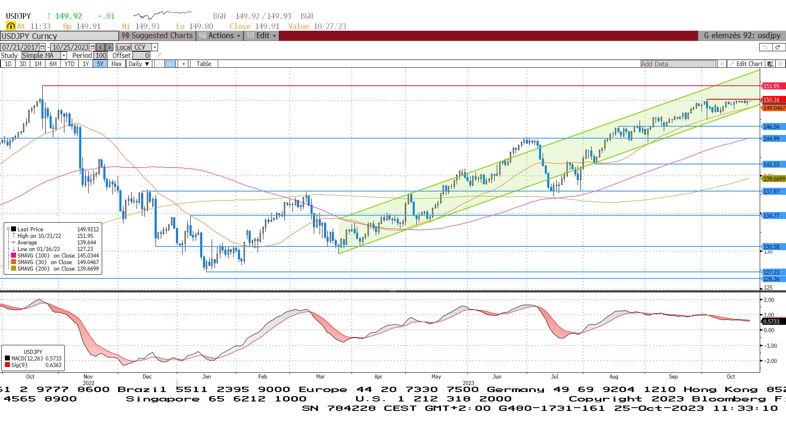Click the SMAVG (100) magenta swatch
The image size is (786, 431).
pyautogui.click(x=14, y=255)
